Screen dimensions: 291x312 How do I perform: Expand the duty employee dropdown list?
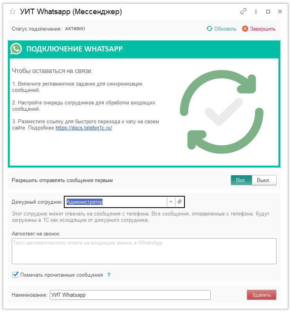171,202
